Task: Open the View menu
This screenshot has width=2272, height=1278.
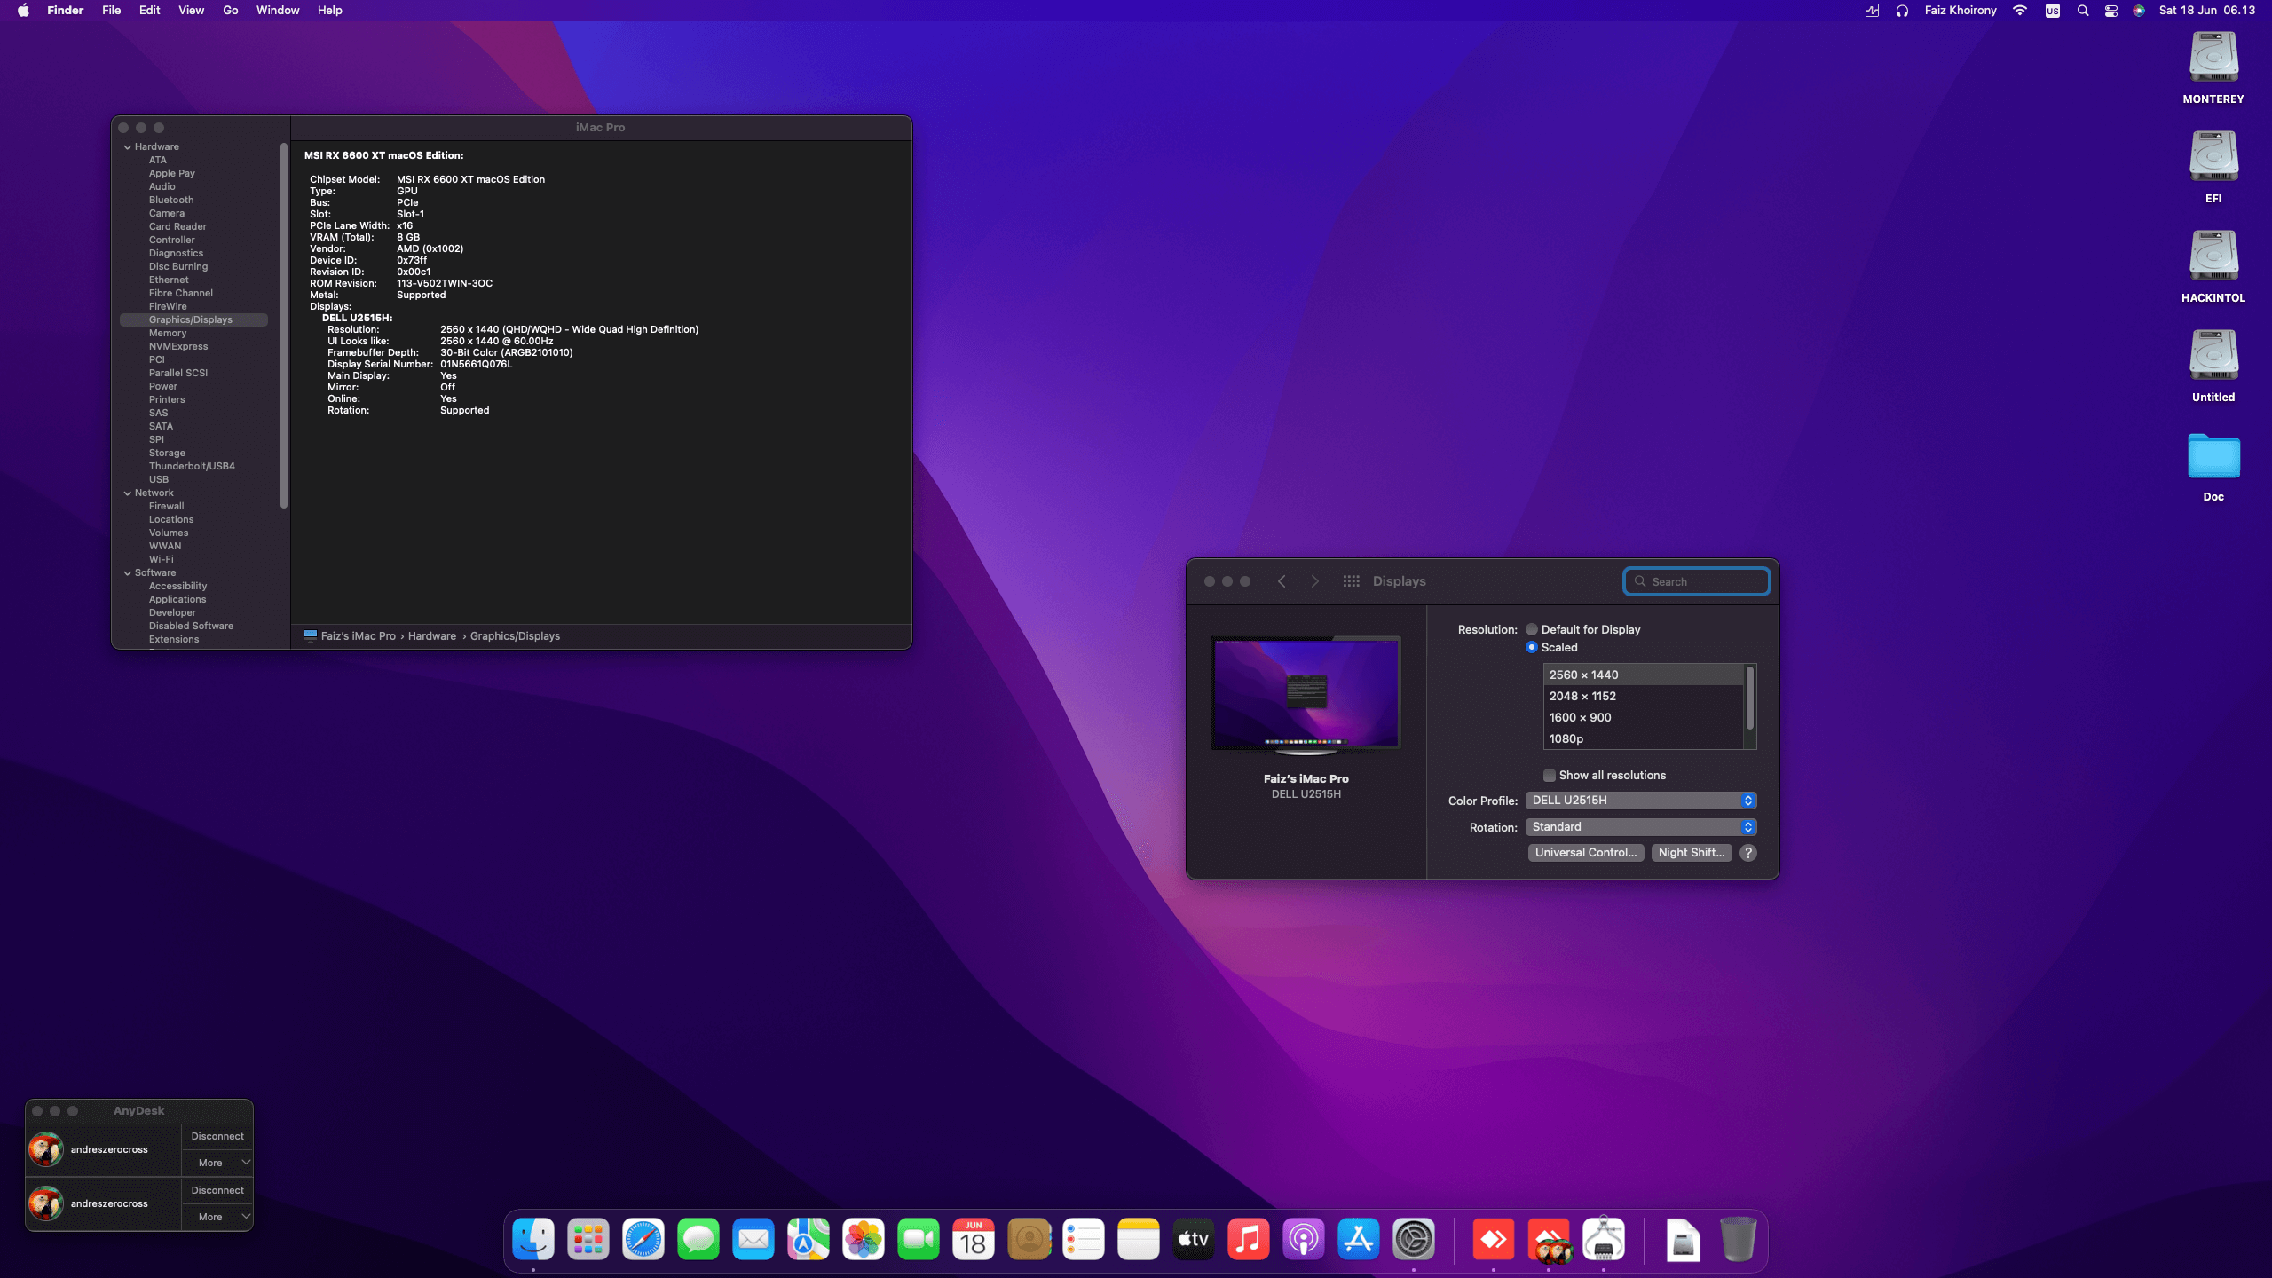Action: pyautogui.click(x=191, y=11)
